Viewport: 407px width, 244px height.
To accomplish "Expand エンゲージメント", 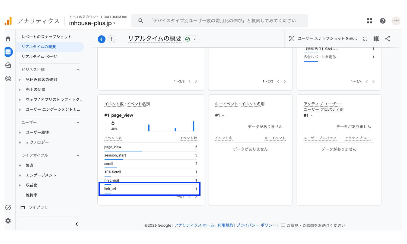I will click(20, 175).
